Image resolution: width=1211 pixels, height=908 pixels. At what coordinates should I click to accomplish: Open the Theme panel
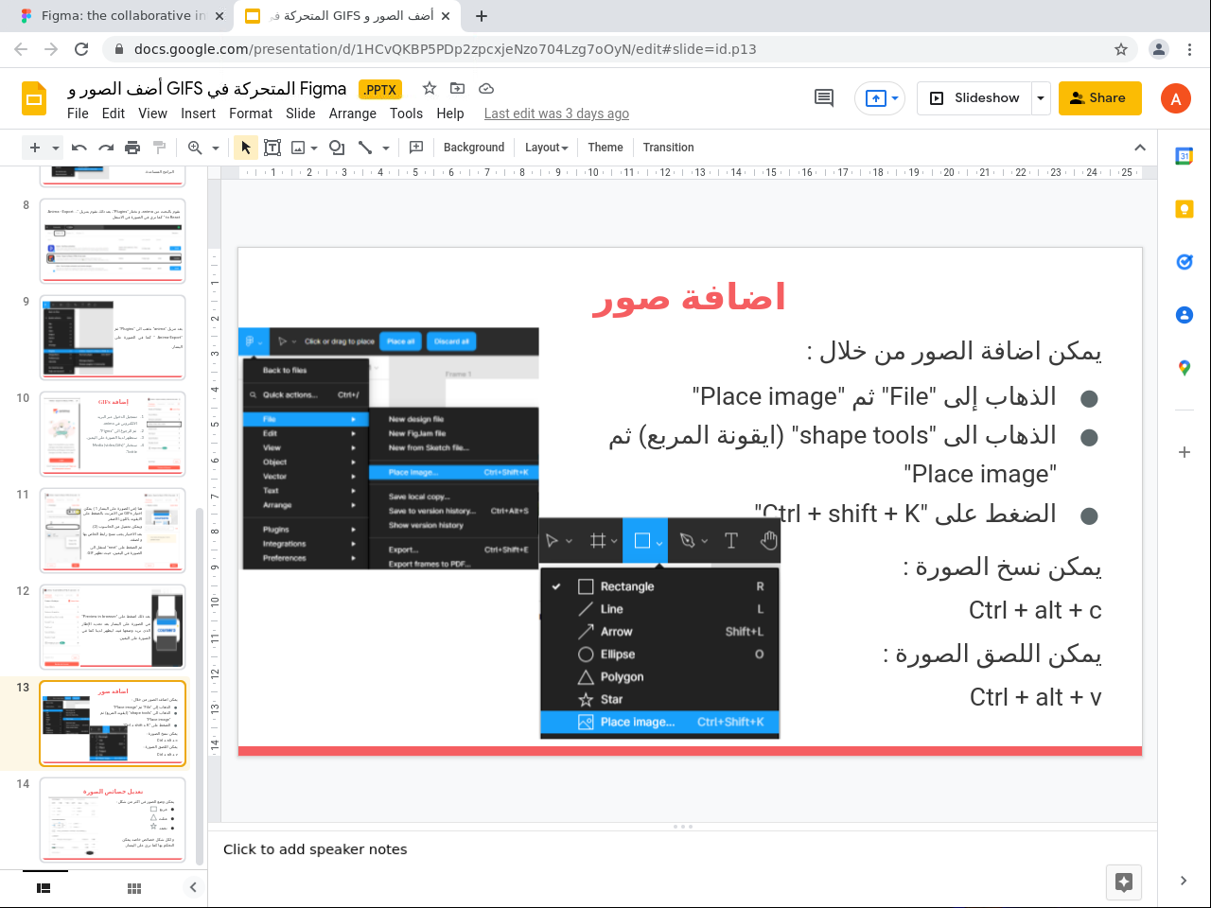click(605, 148)
